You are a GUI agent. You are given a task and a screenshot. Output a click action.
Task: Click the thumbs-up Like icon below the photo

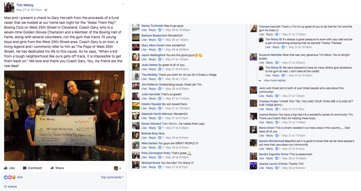pyautogui.click(x=6, y=168)
